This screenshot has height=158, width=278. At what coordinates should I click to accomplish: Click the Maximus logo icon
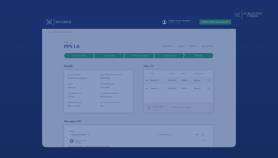coord(49,22)
